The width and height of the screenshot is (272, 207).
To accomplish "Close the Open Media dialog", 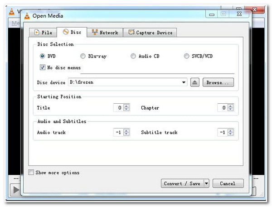I will click(x=240, y=14).
